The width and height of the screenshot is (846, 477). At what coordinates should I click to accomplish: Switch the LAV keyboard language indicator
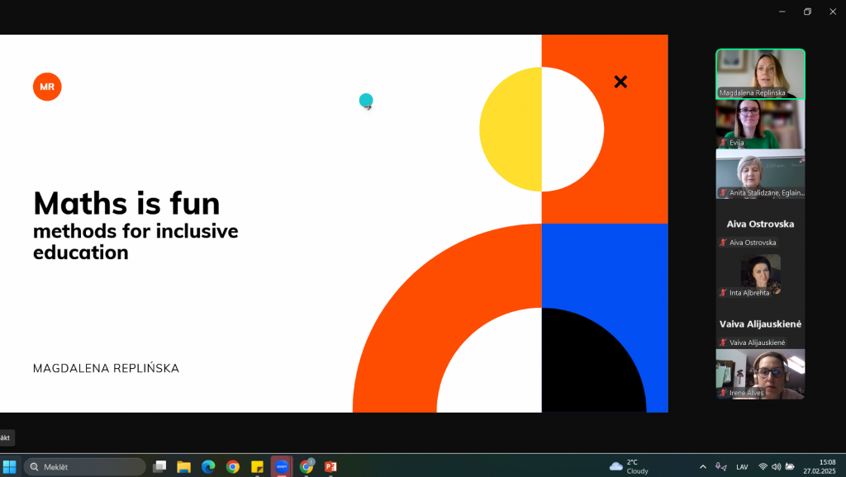point(742,466)
